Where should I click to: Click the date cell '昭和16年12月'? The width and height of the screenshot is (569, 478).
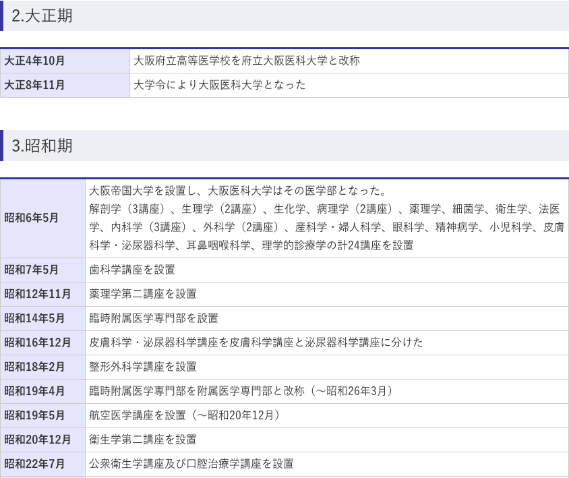pyautogui.click(x=43, y=343)
